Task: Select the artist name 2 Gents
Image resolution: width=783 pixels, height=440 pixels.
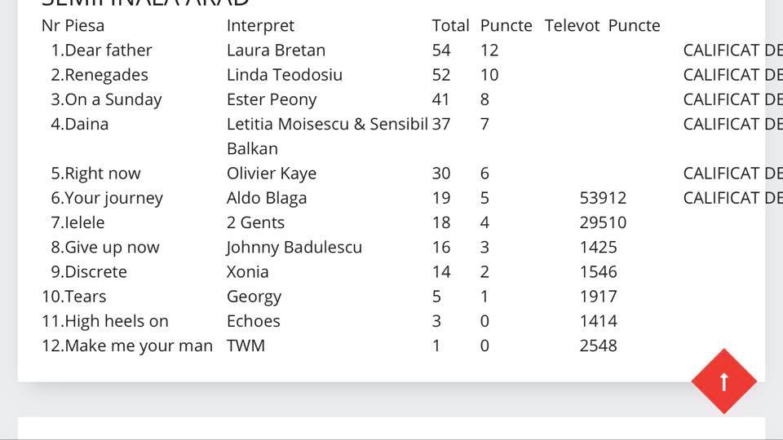Action: (255, 222)
